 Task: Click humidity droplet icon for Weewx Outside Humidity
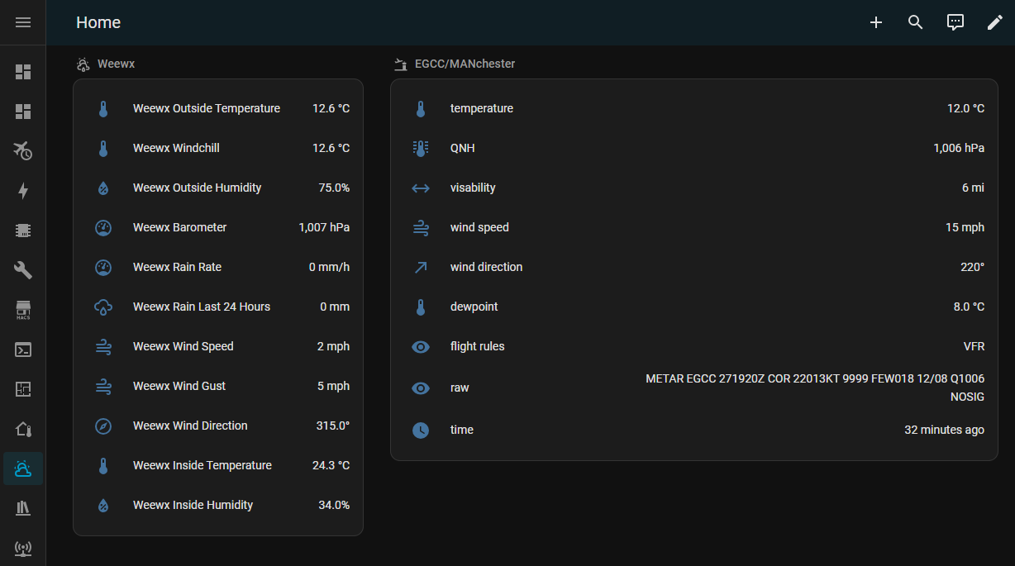(103, 188)
